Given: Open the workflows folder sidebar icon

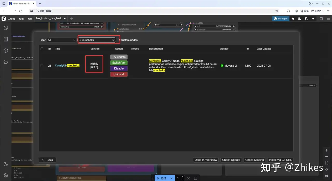Looking at the screenshot, I should pyautogui.click(x=6, y=62).
